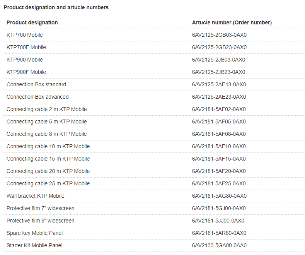305x255 pixels.
Task: Select Connecting cable 2 m KTP Mobile
Action: (x=47, y=109)
